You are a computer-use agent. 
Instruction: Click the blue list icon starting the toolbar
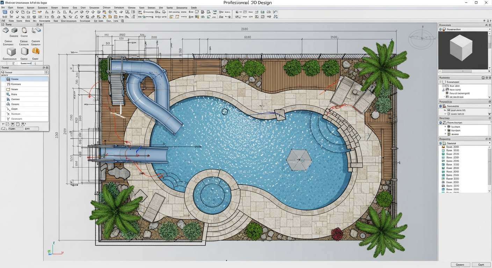tap(5, 12)
